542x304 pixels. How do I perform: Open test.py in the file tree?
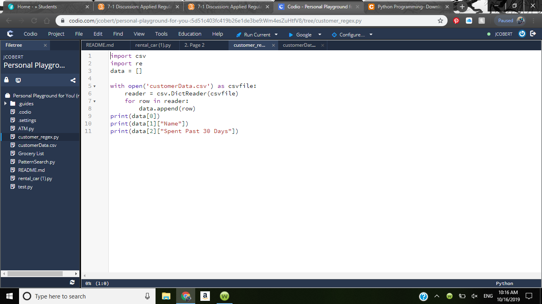tap(25, 187)
